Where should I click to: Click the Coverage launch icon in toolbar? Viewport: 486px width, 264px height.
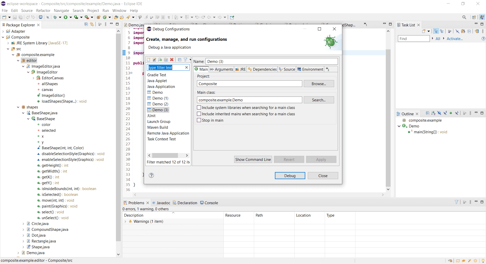[x=76, y=17]
